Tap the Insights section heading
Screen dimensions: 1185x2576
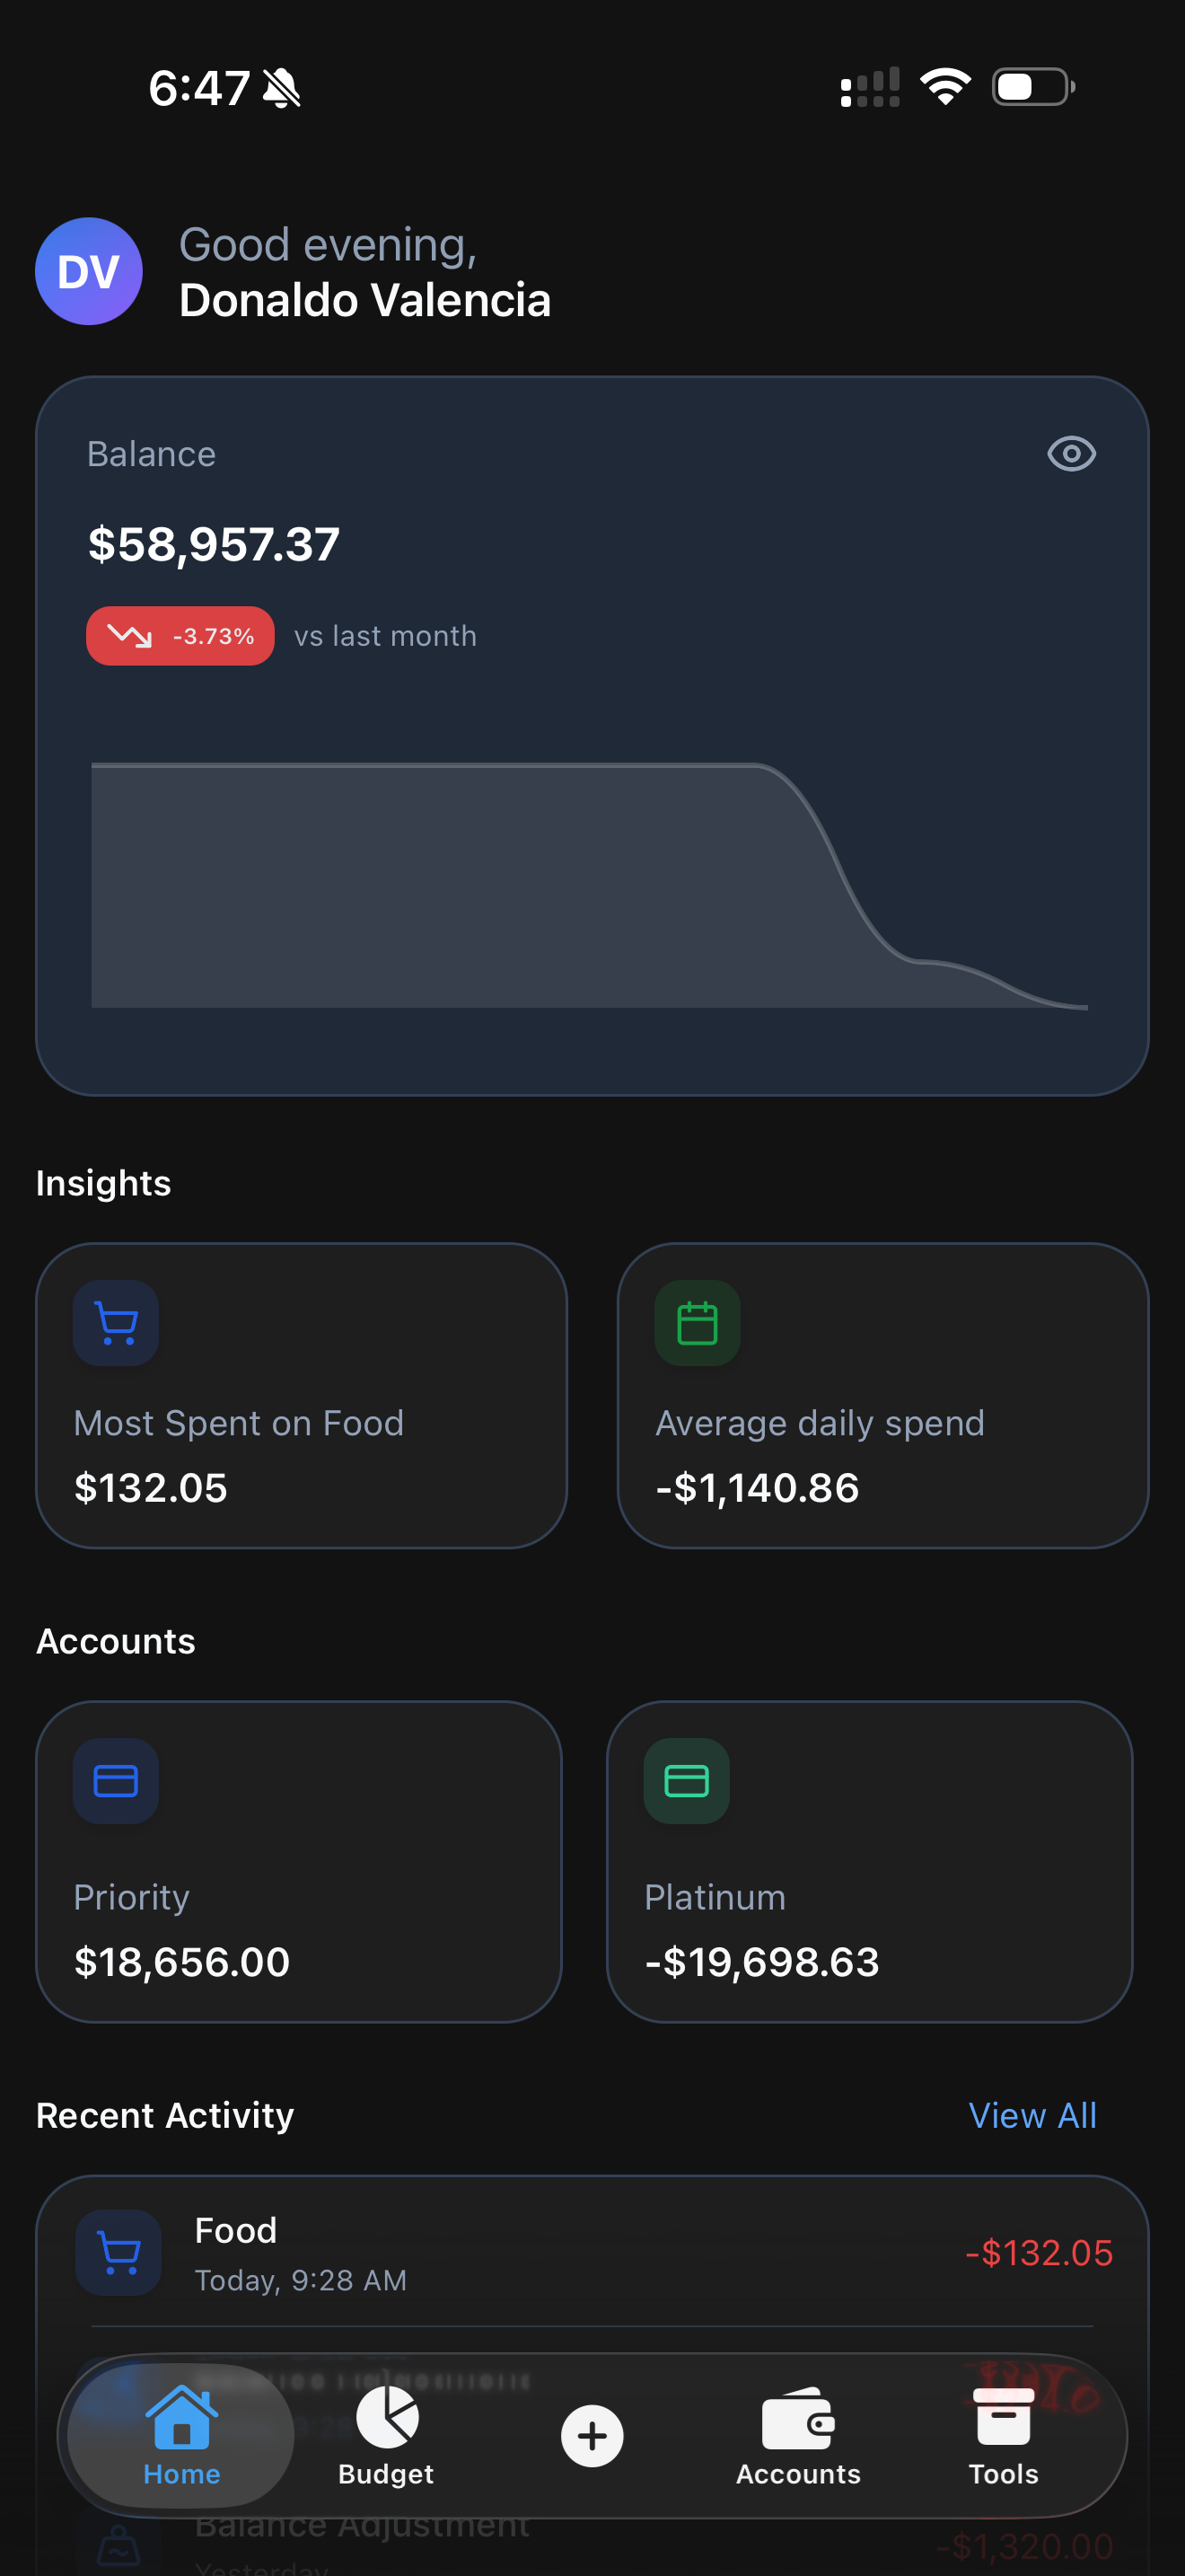(x=104, y=1183)
